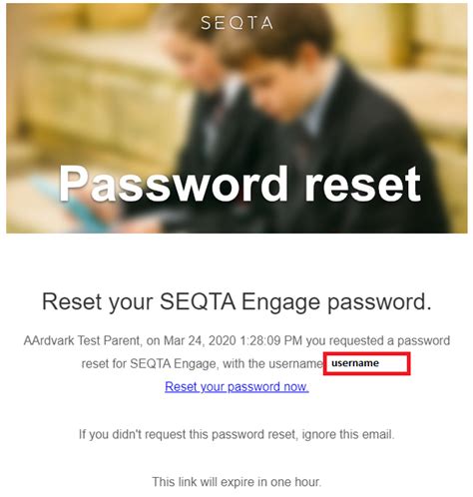Click the 'Reset your SEQTA Engage password.' heading
Screen dimensions: 473x497
pyautogui.click(x=236, y=302)
